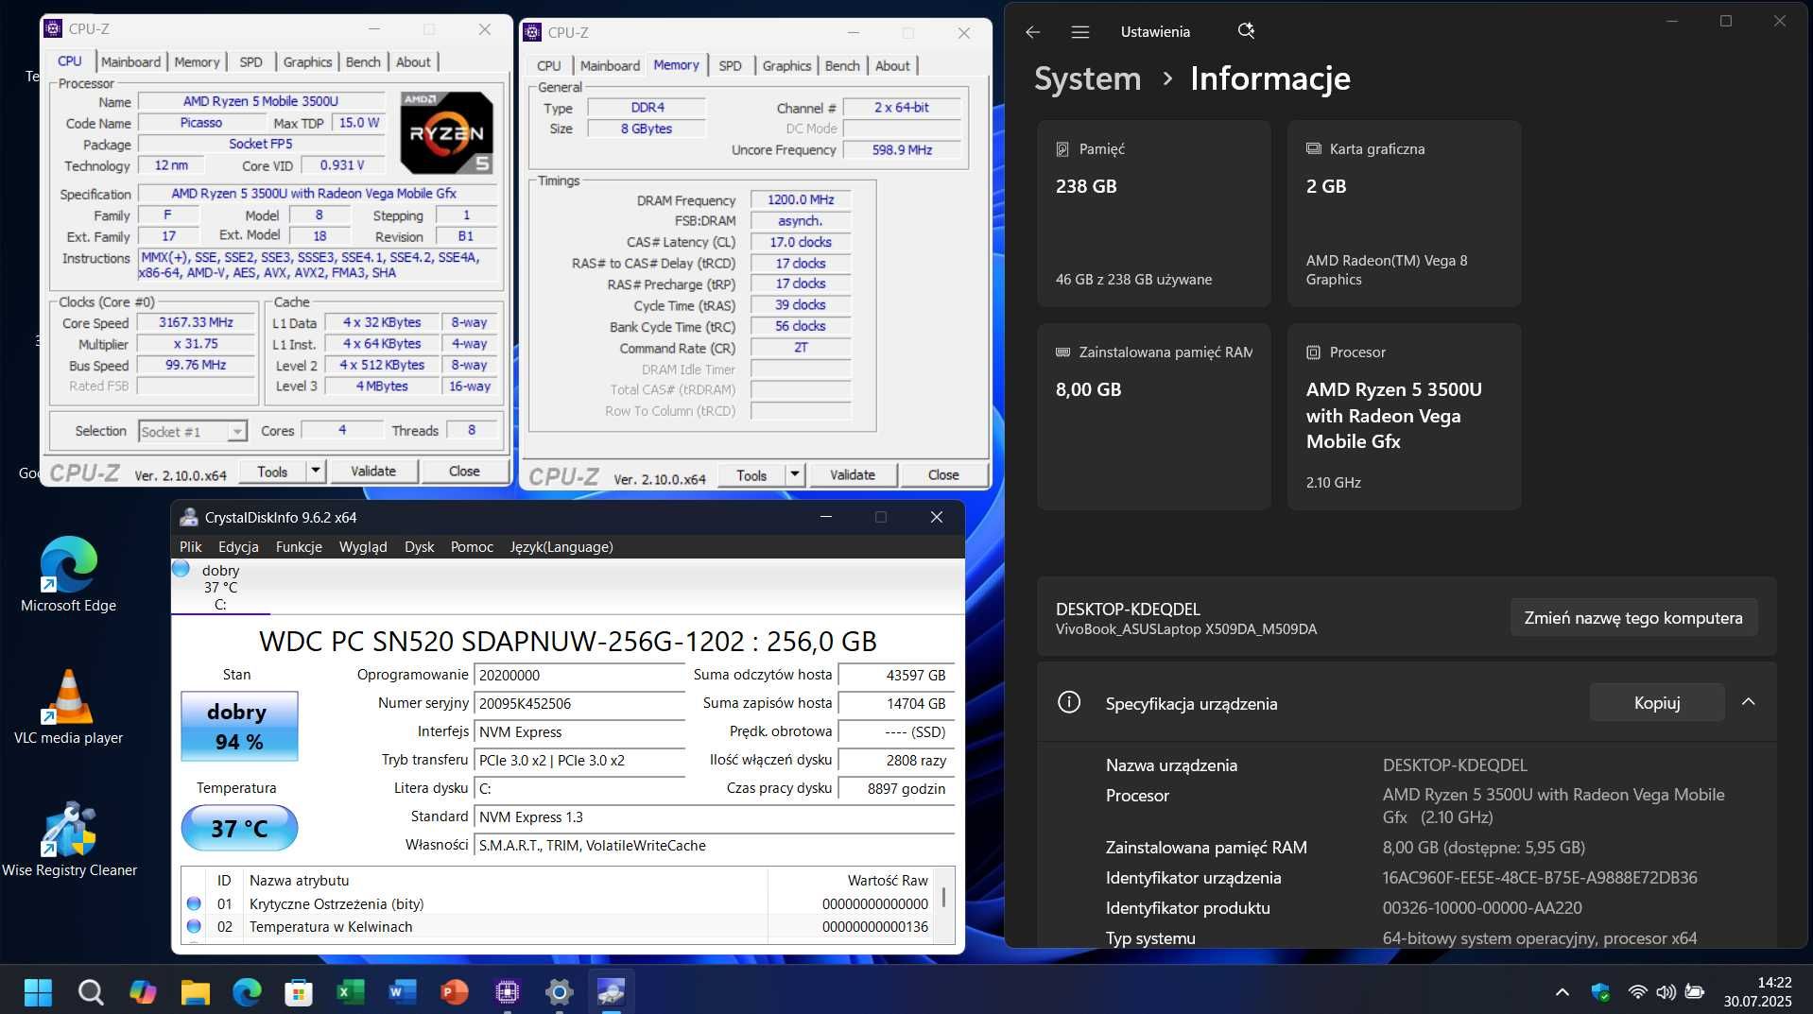Open Tools dropdown arrow in left CPU-Z
Image resolution: width=1813 pixels, height=1014 pixels.
click(316, 471)
